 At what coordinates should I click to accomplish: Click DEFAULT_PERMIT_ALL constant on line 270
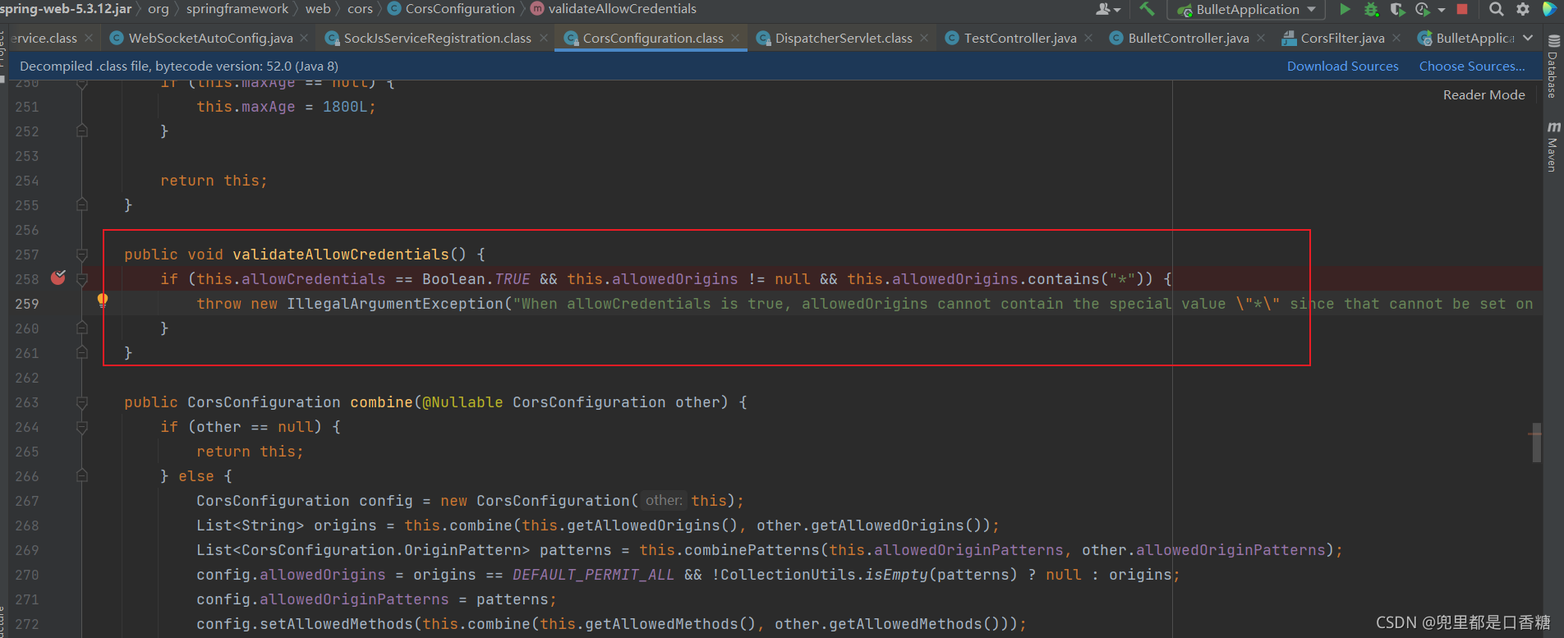(593, 575)
